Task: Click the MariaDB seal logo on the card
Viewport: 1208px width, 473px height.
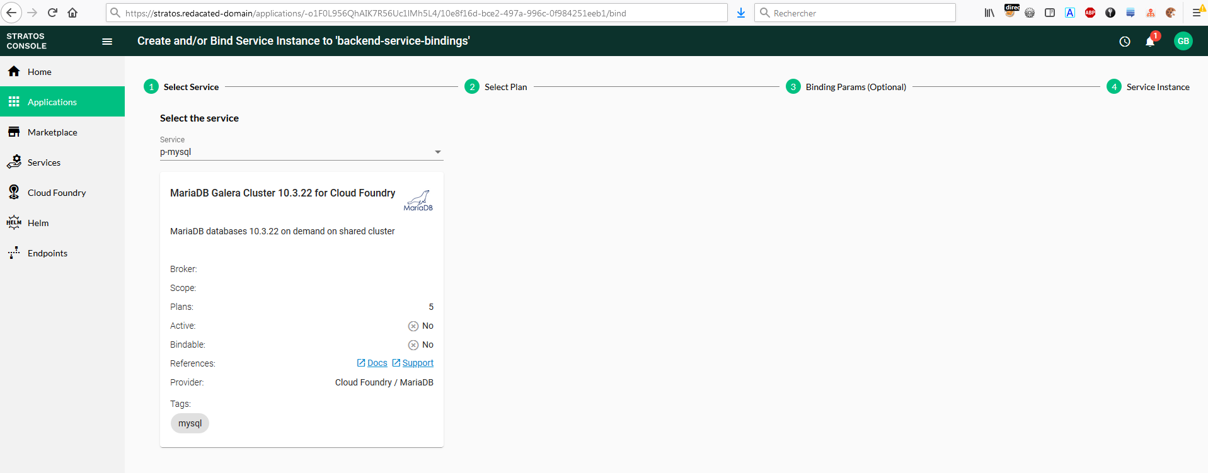Action: pos(418,200)
